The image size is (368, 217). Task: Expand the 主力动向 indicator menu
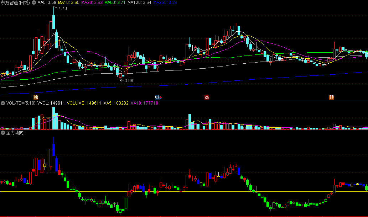point(3,133)
